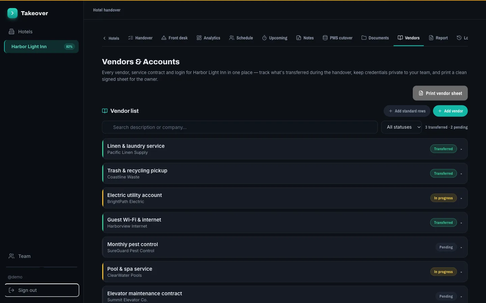Focus the vendor search field
486x303 pixels.
pyautogui.click(x=240, y=127)
